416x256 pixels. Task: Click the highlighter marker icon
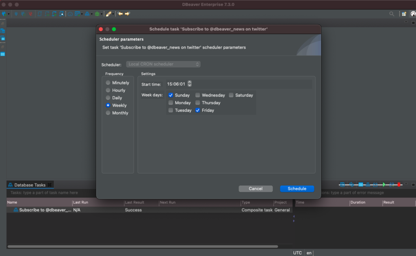[109, 14]
